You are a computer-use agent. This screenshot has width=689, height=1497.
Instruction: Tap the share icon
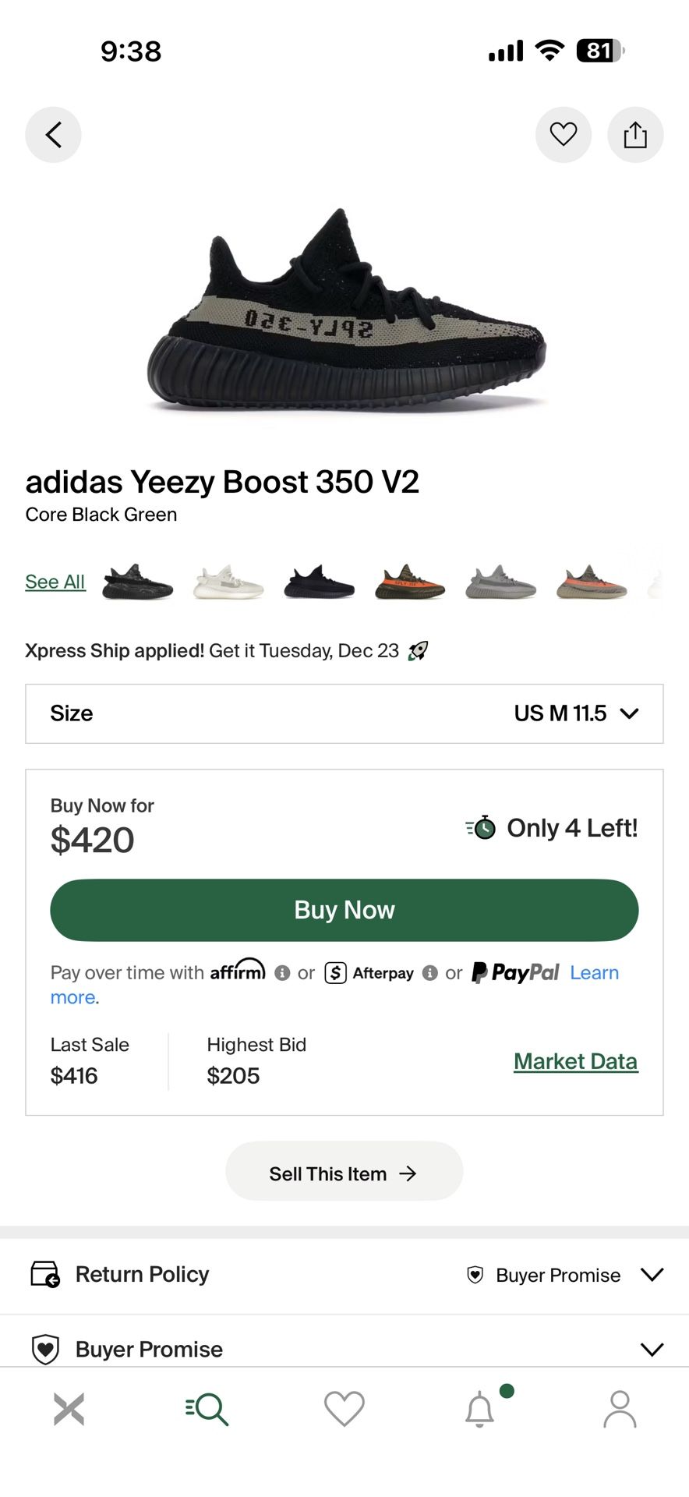tap(635, 135)
